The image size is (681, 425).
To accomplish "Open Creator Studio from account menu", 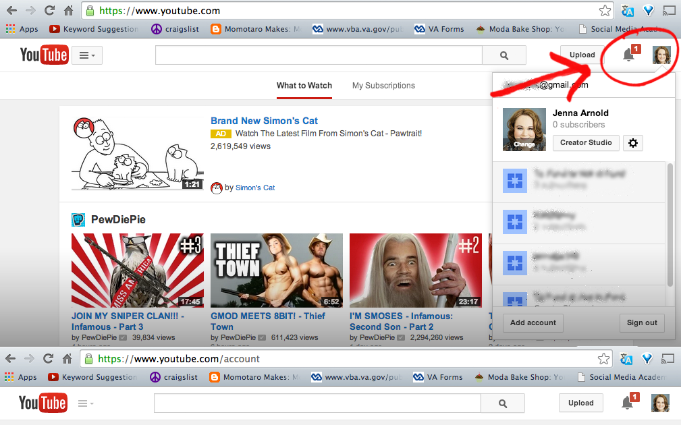I will point(586,143).
